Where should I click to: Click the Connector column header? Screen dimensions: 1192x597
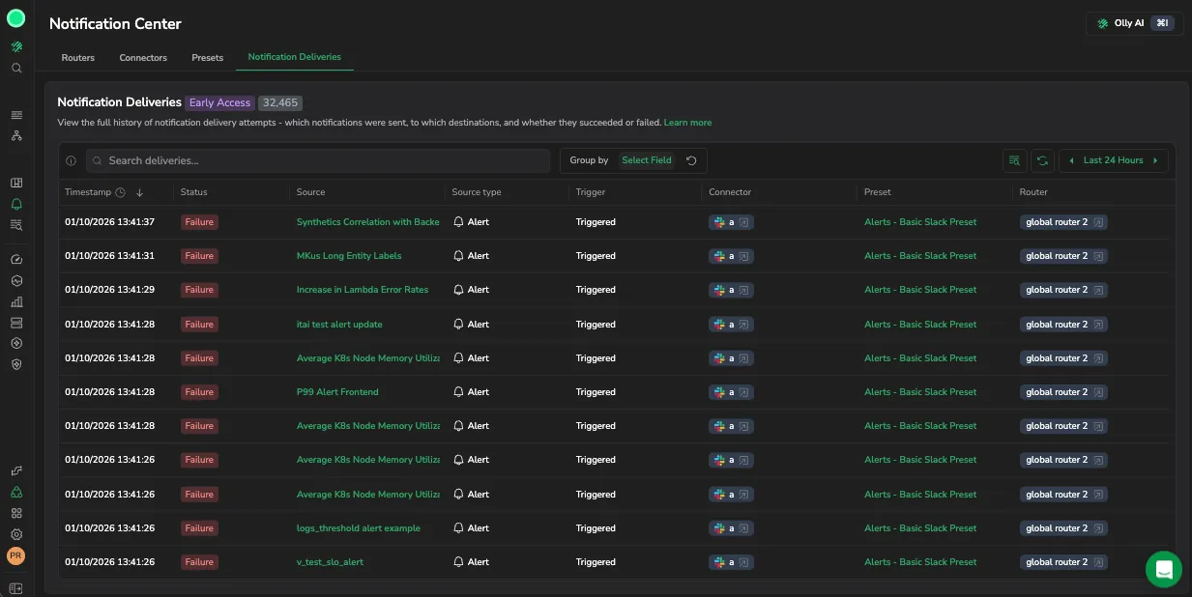pyautogui.click(x=730, y=192)
